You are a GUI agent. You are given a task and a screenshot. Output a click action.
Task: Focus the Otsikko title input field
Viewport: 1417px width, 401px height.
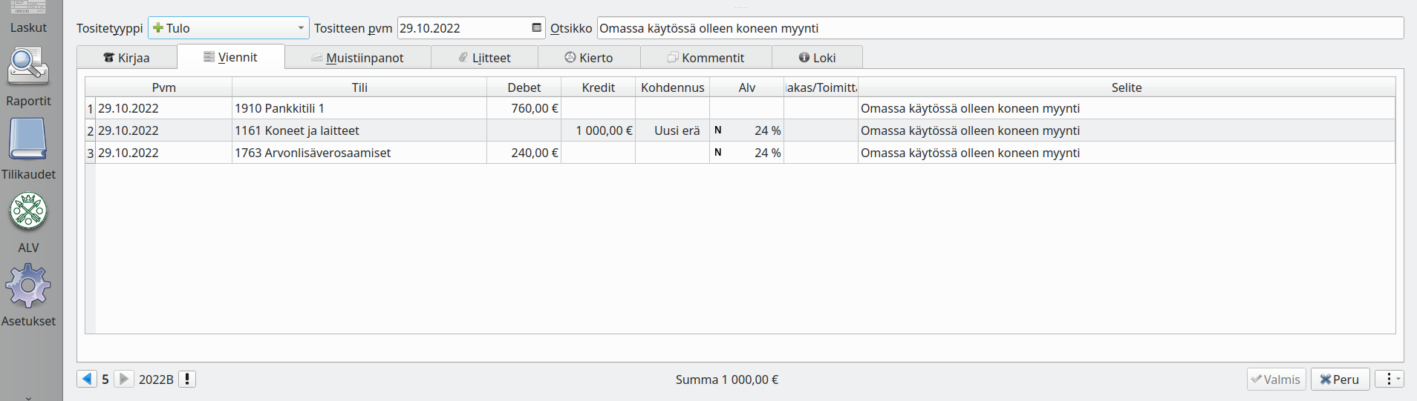pos(1000,28)
